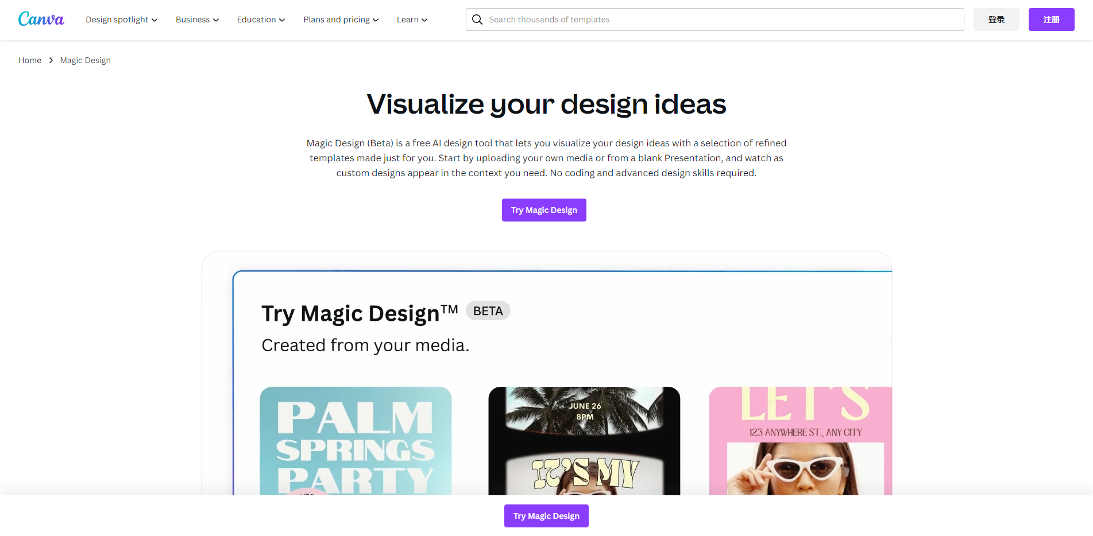
Task: Click the BETA badge pill
Action: pyautogui.click(x=487, y=310)
